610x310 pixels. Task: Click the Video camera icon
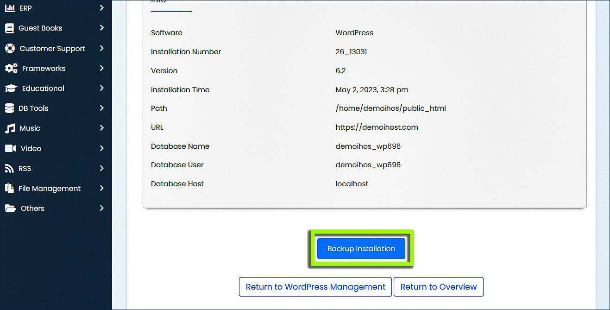[x=10, y=149]
